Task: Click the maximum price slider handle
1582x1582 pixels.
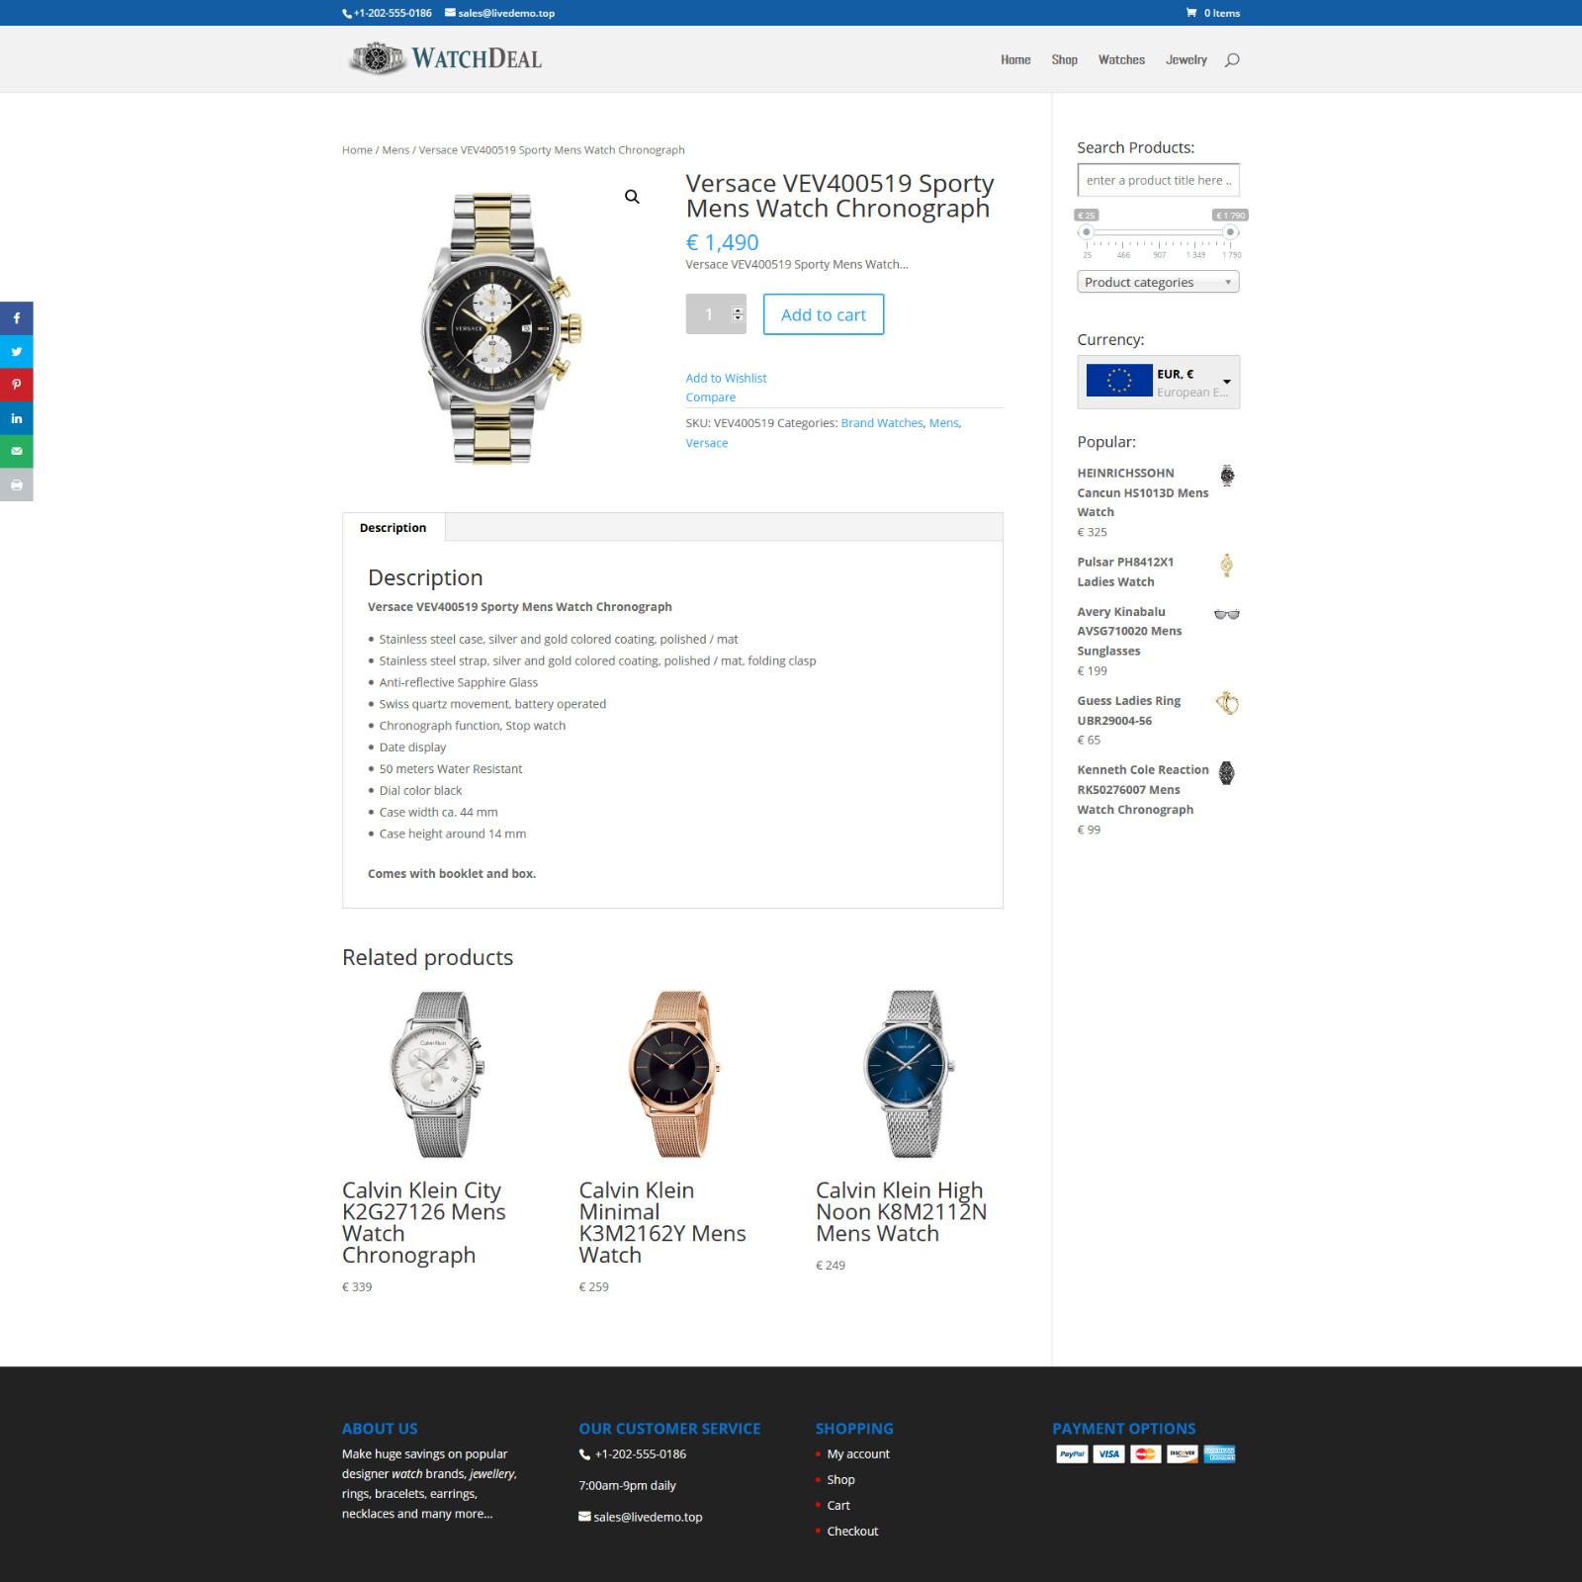Action: click(x=1230, y=232)
